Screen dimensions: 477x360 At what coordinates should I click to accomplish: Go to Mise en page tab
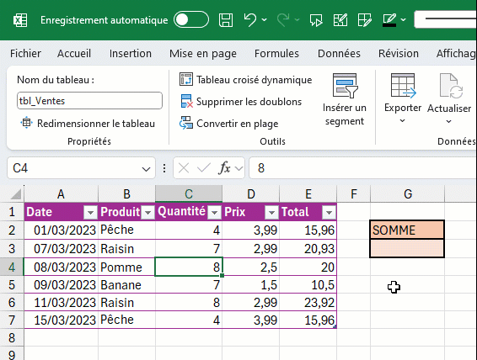(x=203, y=54)
